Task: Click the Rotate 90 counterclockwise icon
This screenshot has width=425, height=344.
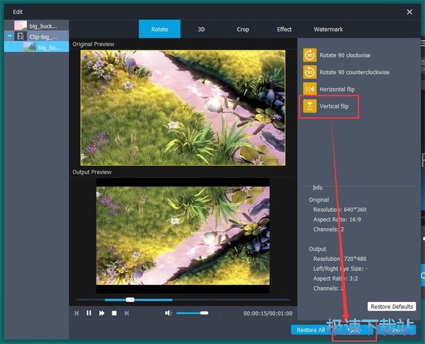Action: tap(309, 72)
